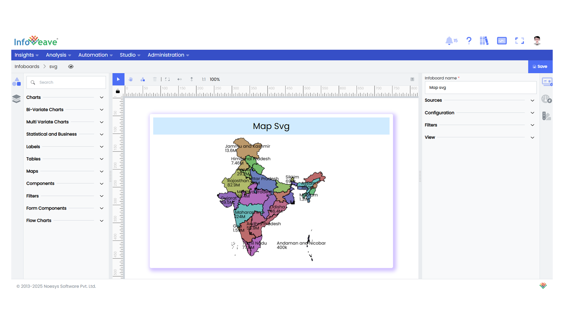Click the fit-to-screen icon in canvas toolbar
The width and height of the screenshot is (564, 327).
[168, 79]
